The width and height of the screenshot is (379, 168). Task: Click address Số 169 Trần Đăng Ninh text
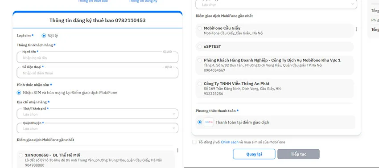[x=242, y=89]
